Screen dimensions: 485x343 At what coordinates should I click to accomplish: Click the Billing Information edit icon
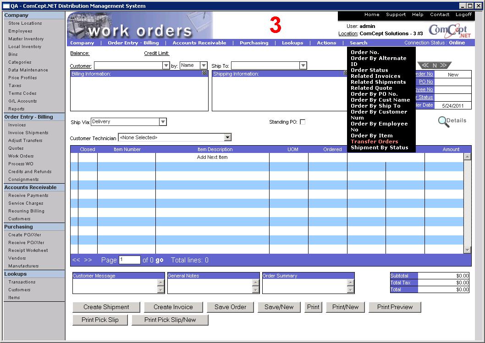204,73
